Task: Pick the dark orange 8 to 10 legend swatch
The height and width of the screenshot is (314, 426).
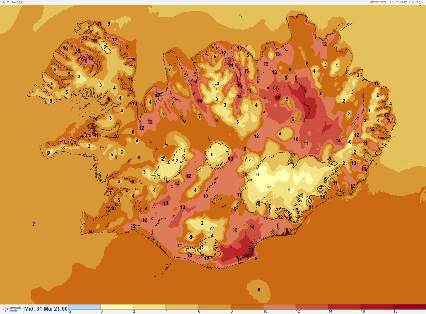Action: click(247, 307)
